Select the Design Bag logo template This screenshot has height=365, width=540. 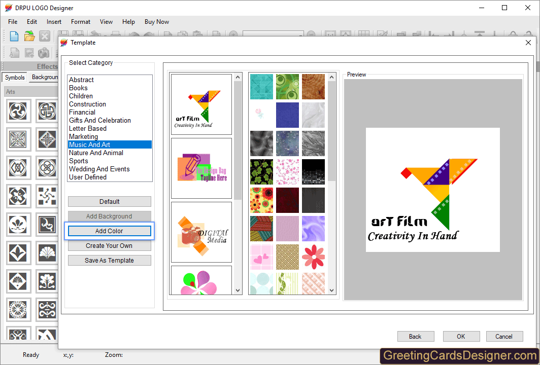click(201, 168)
